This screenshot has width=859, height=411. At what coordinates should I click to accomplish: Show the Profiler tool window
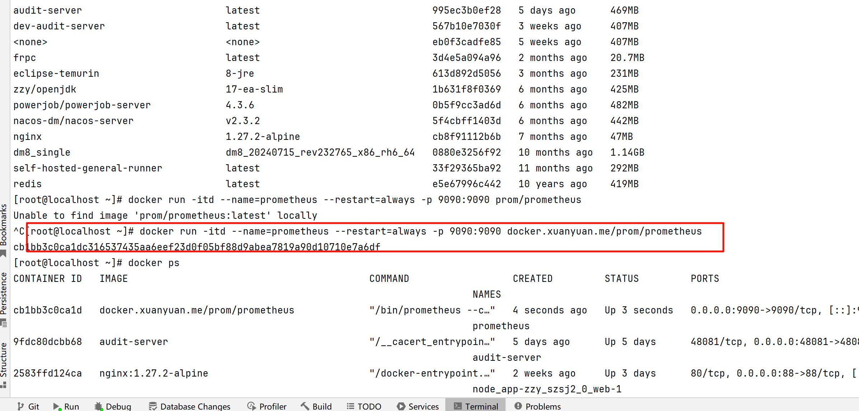267,406
